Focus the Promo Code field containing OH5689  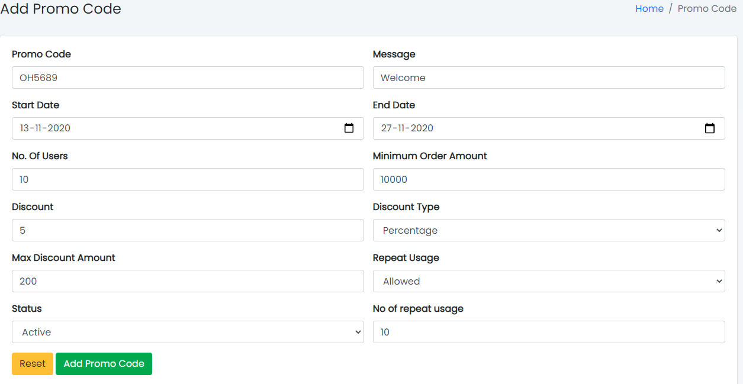pos(188,78)
